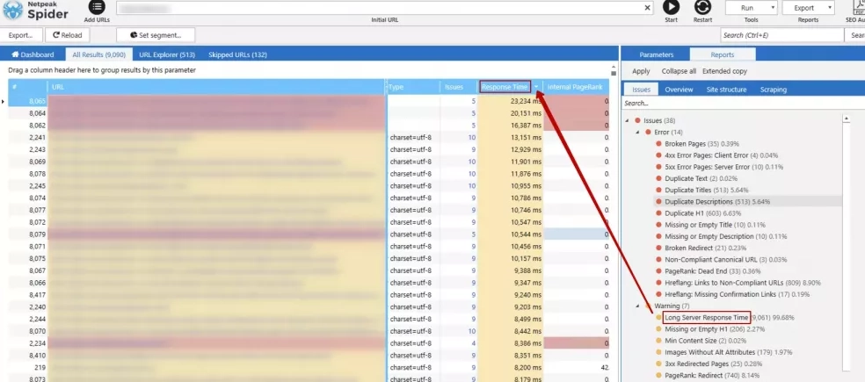Open the Skipped URLs (132) tab
The width and height of the screenshot is (865, 382).
[x=237, y=54]
